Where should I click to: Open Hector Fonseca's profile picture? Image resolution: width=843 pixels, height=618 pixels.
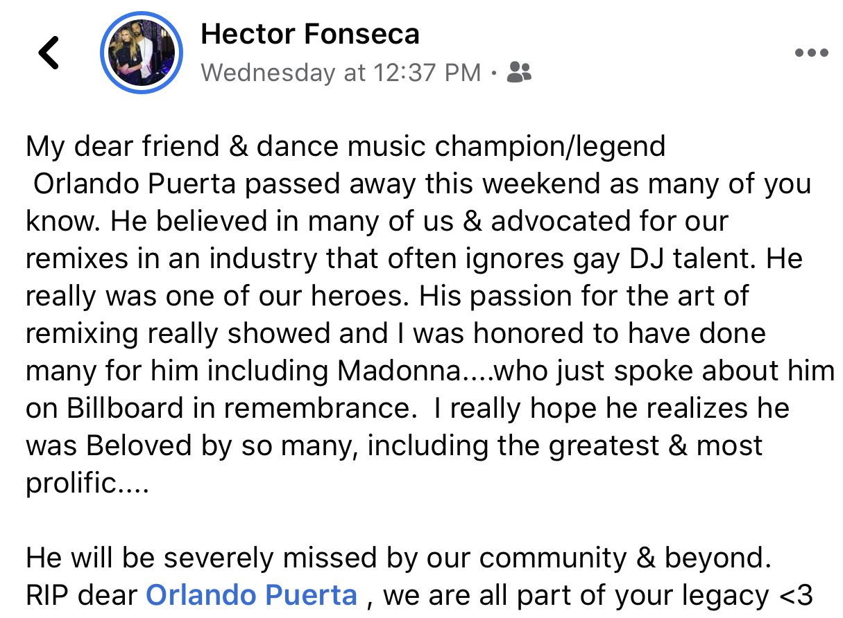click(142, 53)
